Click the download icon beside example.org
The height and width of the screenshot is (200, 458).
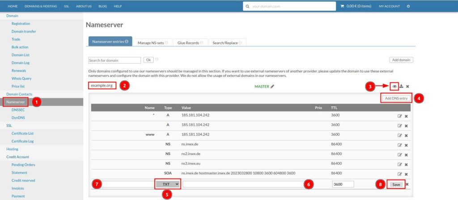401,86
